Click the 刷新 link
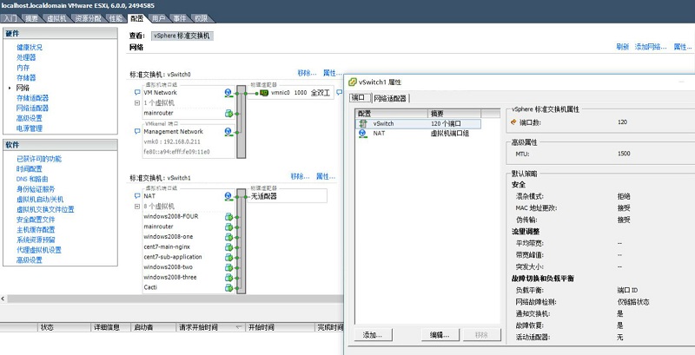Viewport: 695px width, 355px height. tap(622, 47)
